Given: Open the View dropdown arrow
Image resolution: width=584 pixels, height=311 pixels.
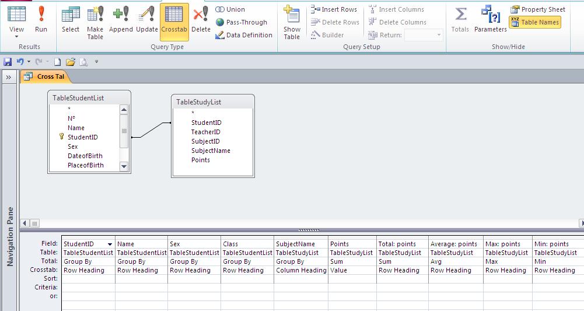Looking at the screenshot, I should coord(16,37).
